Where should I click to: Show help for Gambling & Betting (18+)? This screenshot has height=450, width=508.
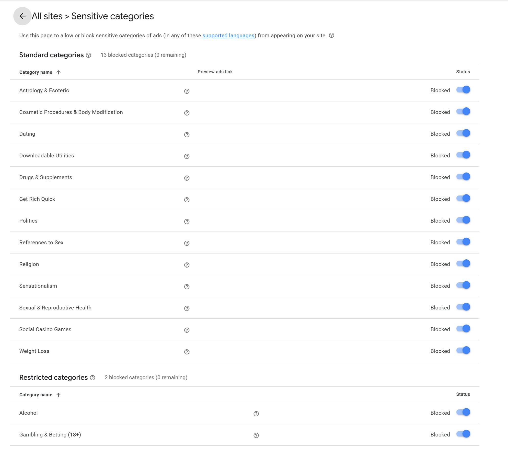(x=256, y=435)
